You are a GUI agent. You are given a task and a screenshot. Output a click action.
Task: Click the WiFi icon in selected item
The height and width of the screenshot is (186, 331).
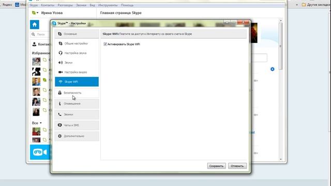tap(61, 82)
